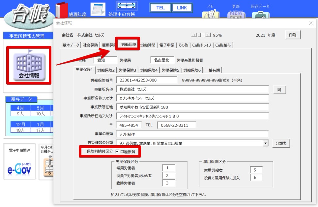
Task: Increase zoom with right arrow stepper
Action: pos(208,35)
